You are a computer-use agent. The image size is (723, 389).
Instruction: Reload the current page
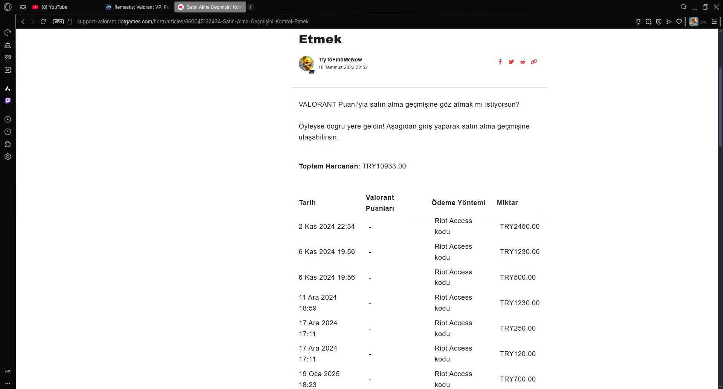43,21
